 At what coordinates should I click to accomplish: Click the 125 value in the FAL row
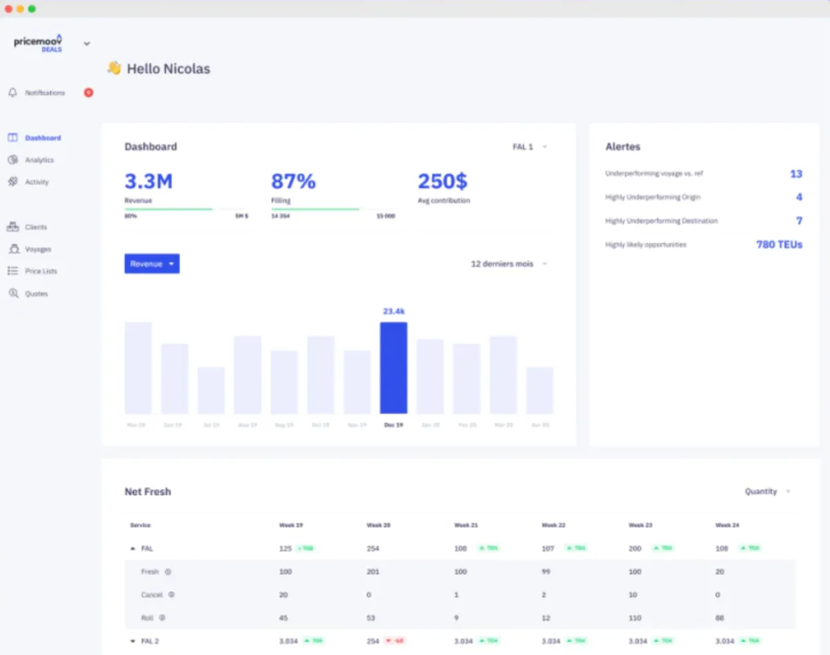[x=285, y=549]
